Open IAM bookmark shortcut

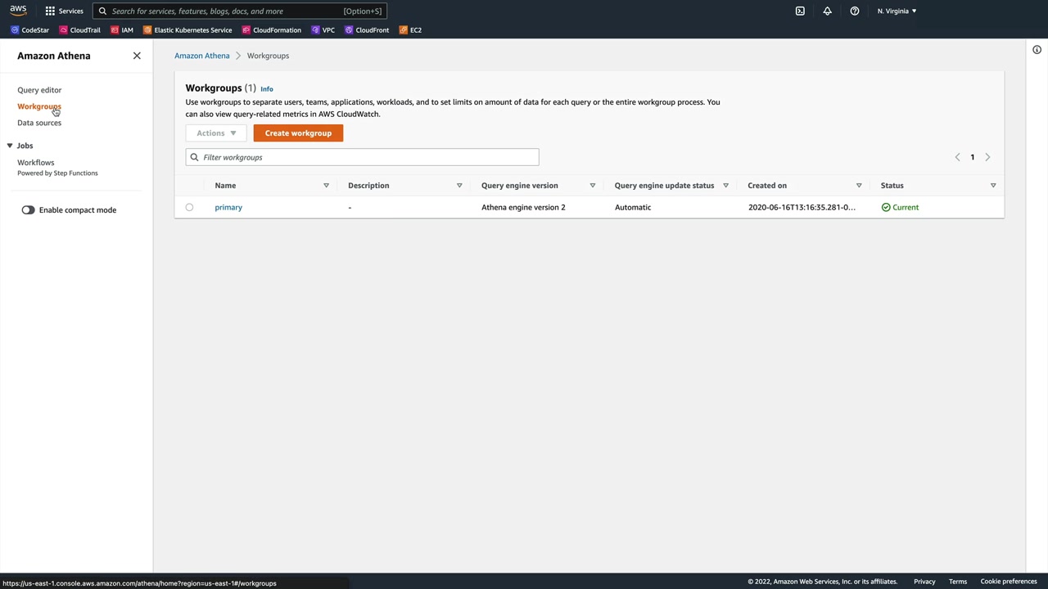tap(121, 30)
